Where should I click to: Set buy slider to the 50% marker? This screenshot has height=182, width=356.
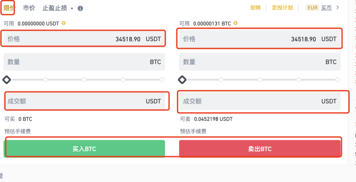coord(84,80)
